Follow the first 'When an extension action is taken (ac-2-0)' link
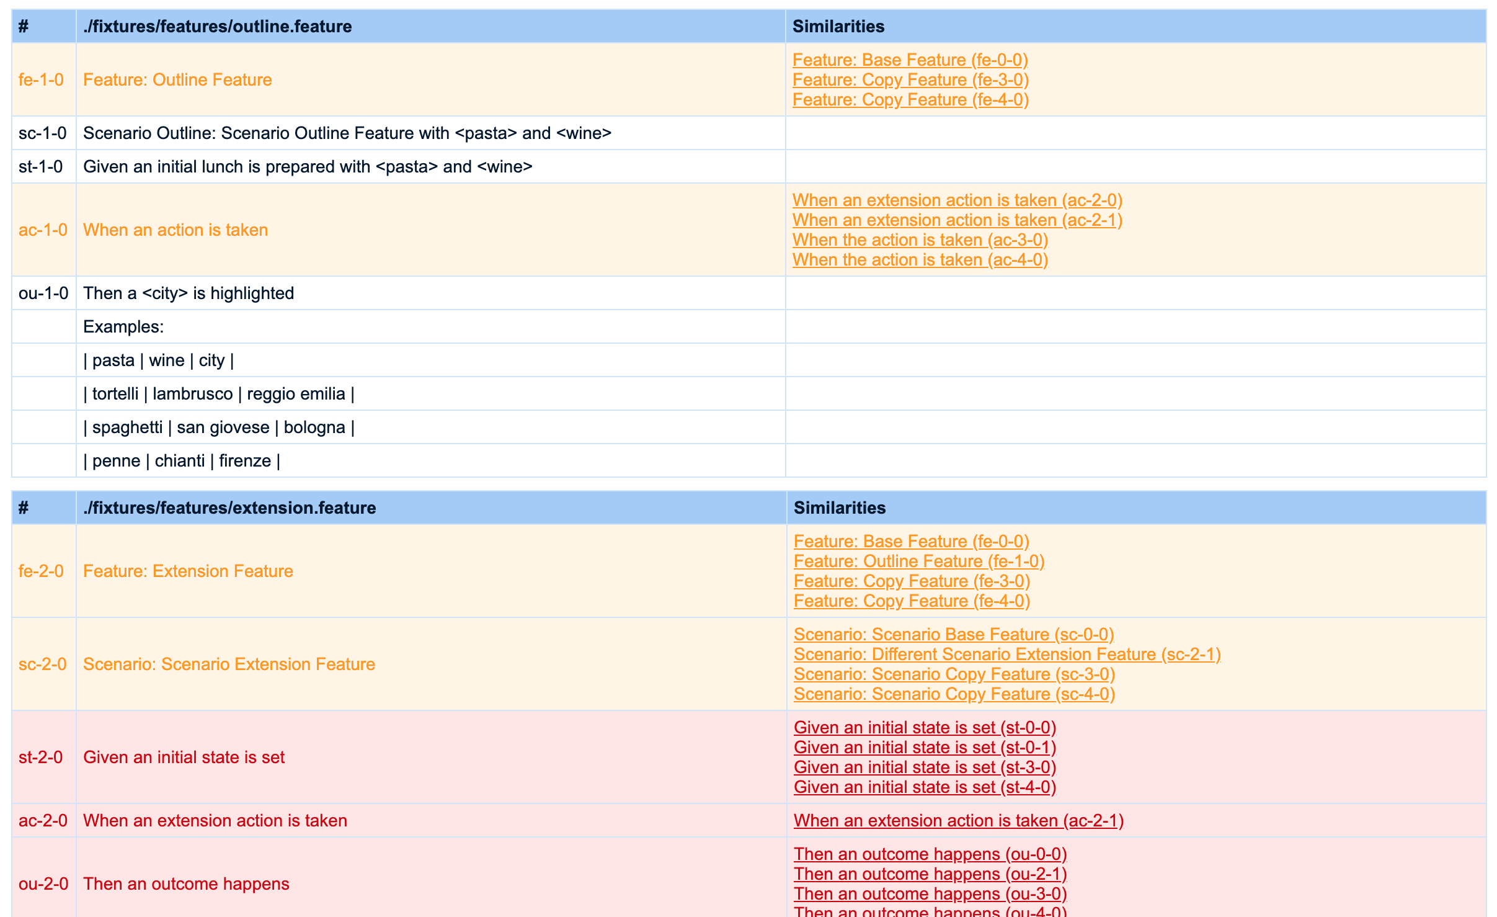 point(957,200)
